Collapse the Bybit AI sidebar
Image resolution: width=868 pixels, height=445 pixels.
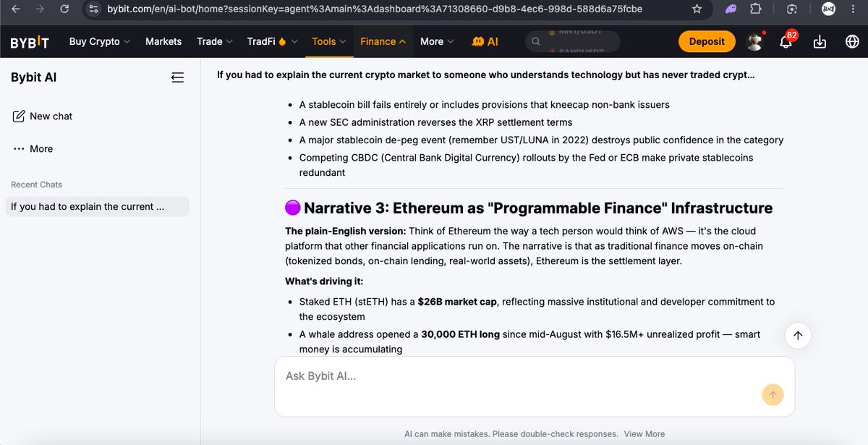(x=177, y=77)
